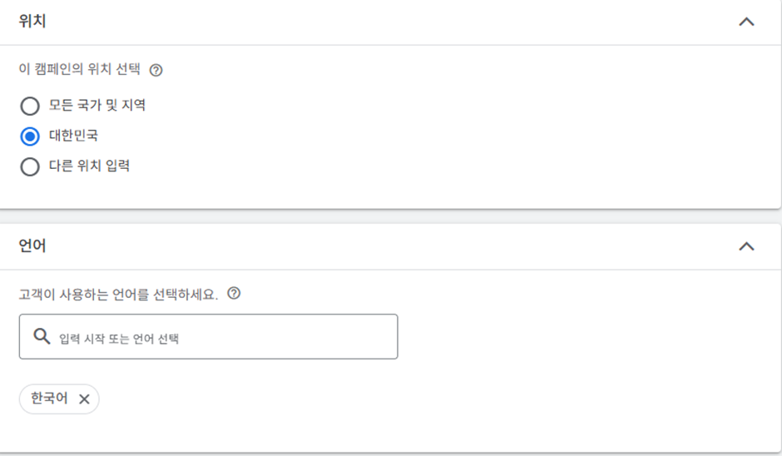The height and width of the screenshot is (456, 782).
Task: Click the 대한민국 option label text
Action: coord(73,136)
